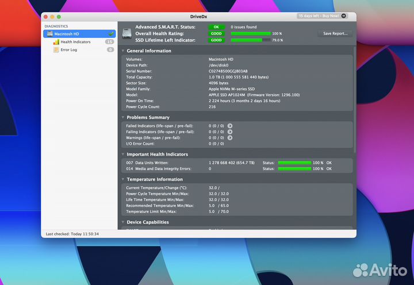Click Current Temperature/Change value 32.0

point(214,188)
